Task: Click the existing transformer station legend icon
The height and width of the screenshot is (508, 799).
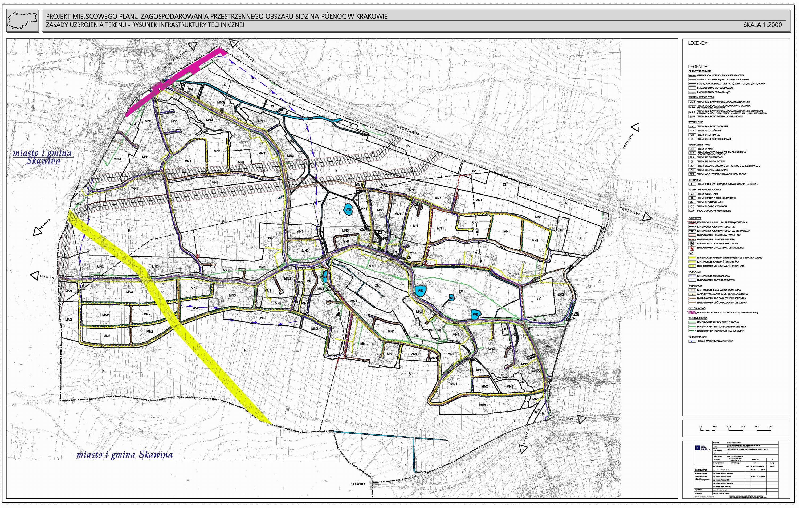Action: (x=692, y=244)
